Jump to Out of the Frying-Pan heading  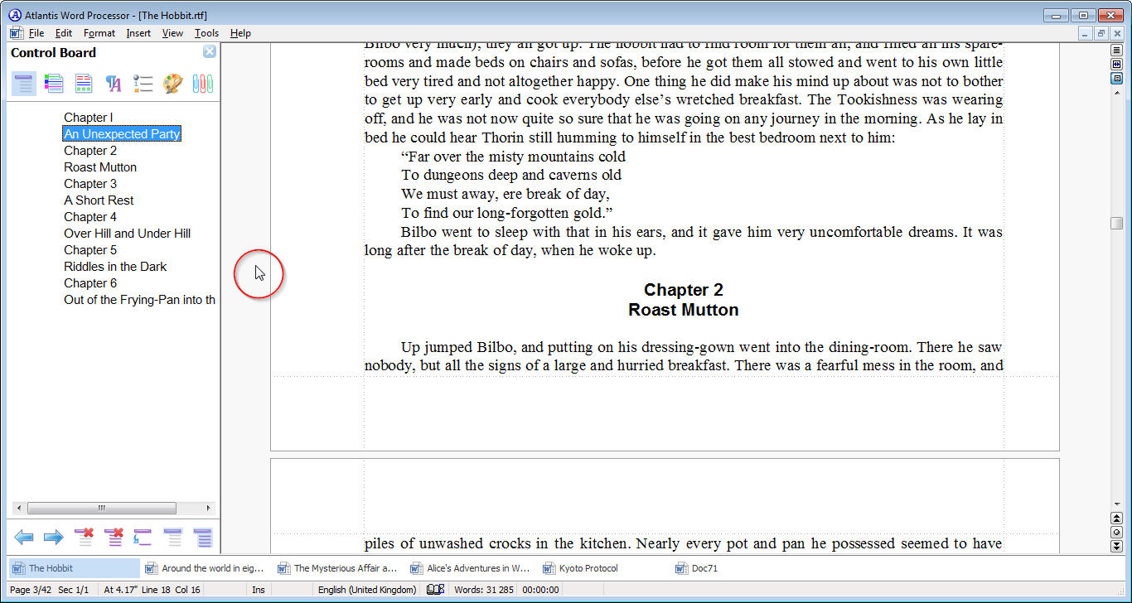[139, 300]
